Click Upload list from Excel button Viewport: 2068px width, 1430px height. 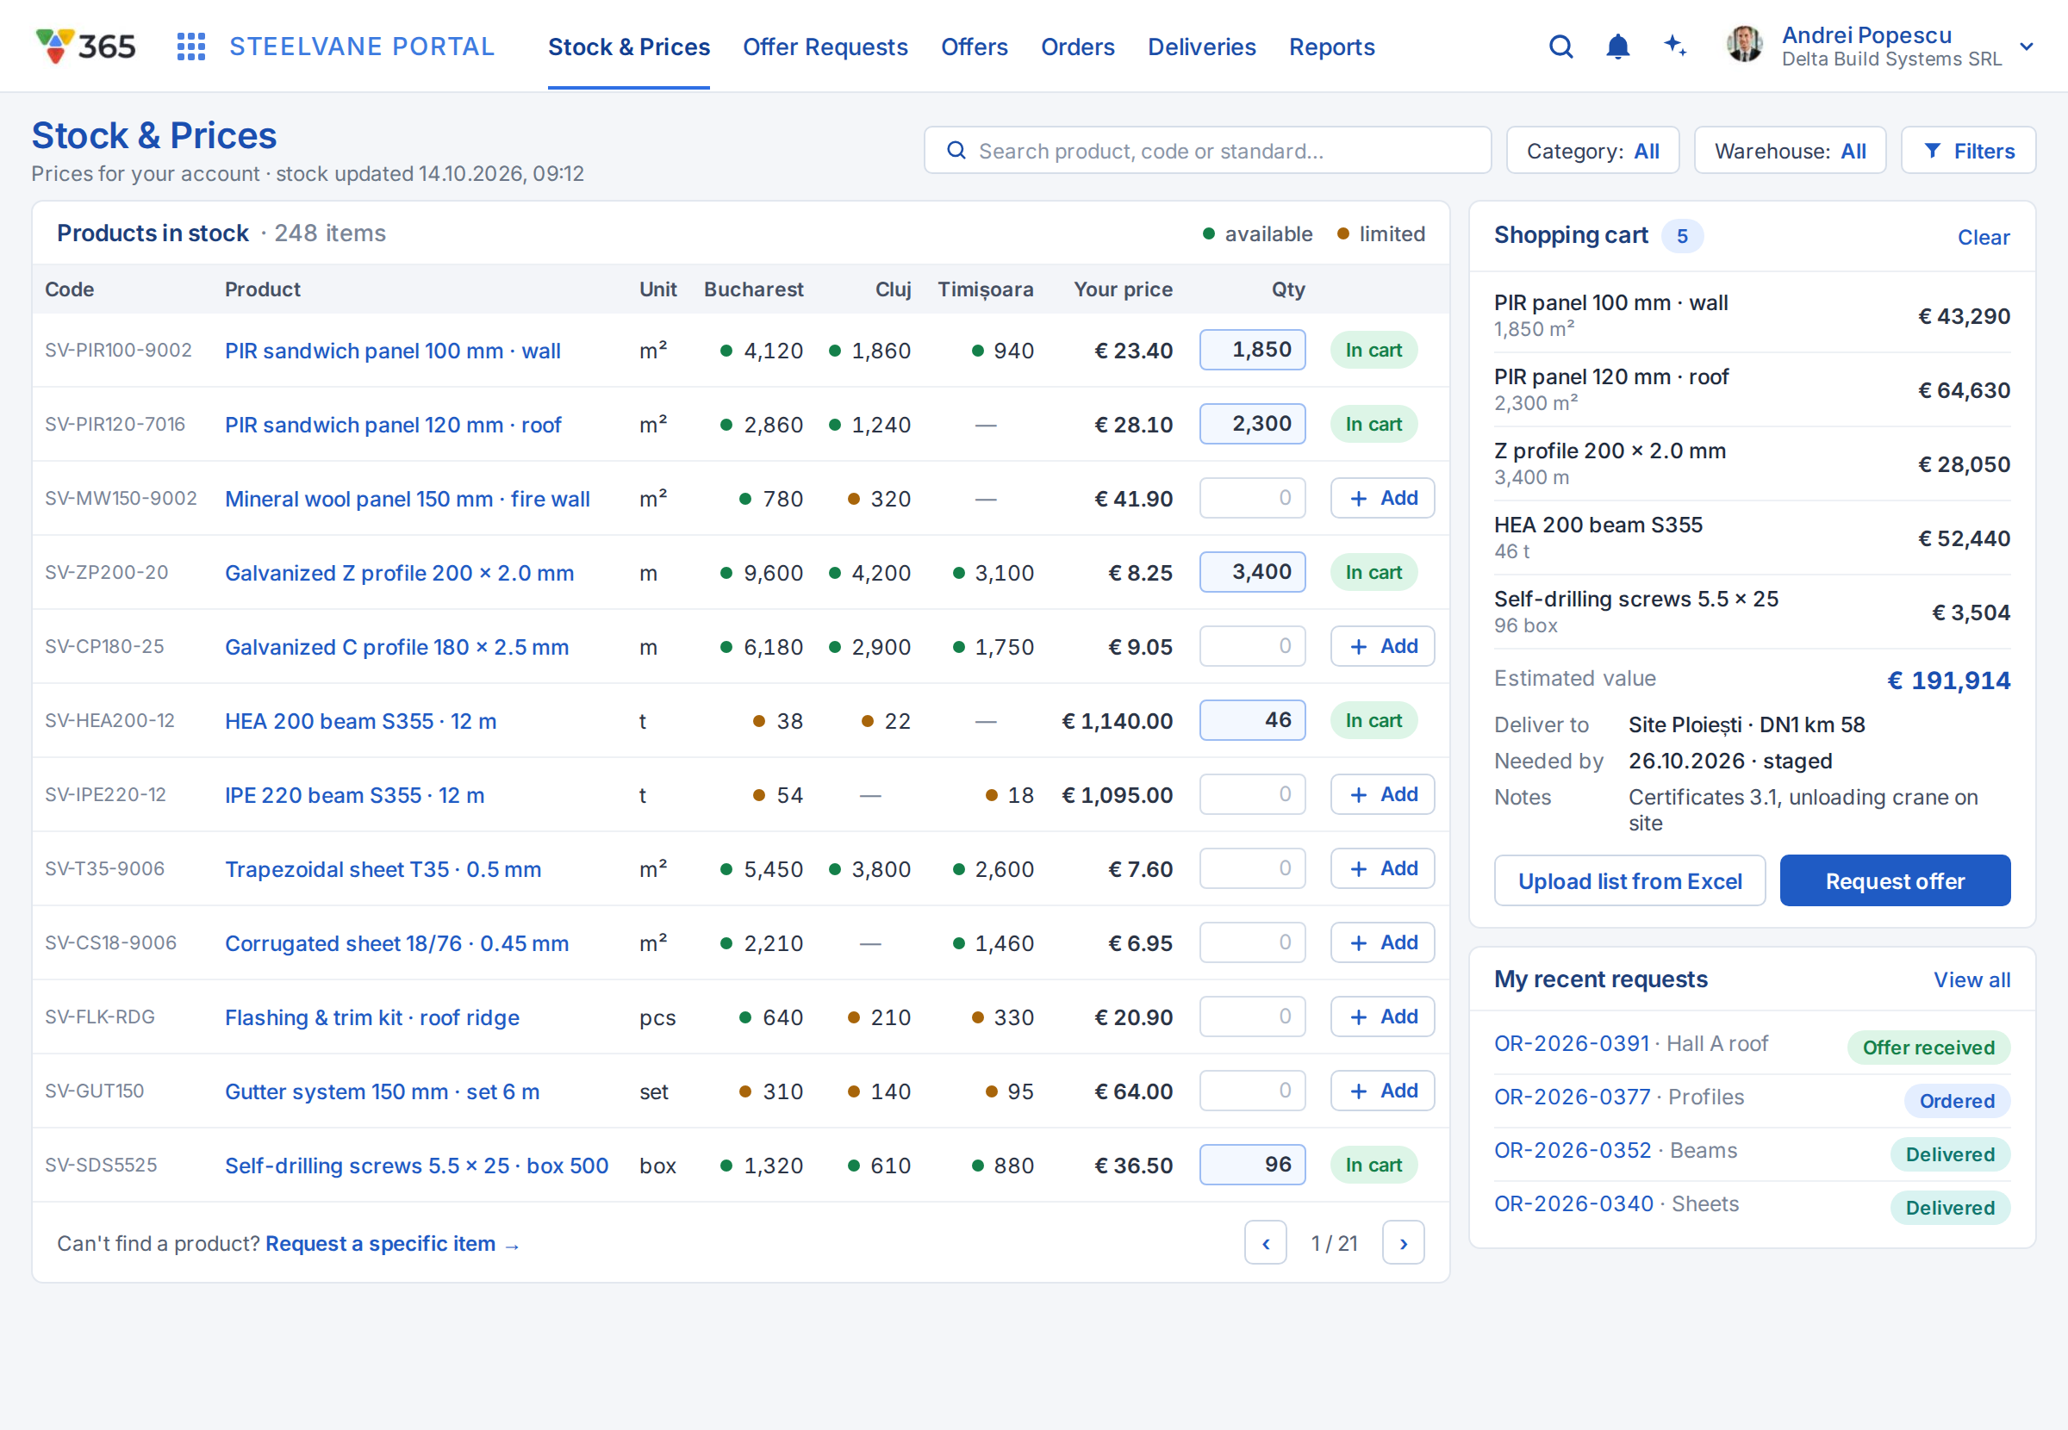pos(1629,880)
